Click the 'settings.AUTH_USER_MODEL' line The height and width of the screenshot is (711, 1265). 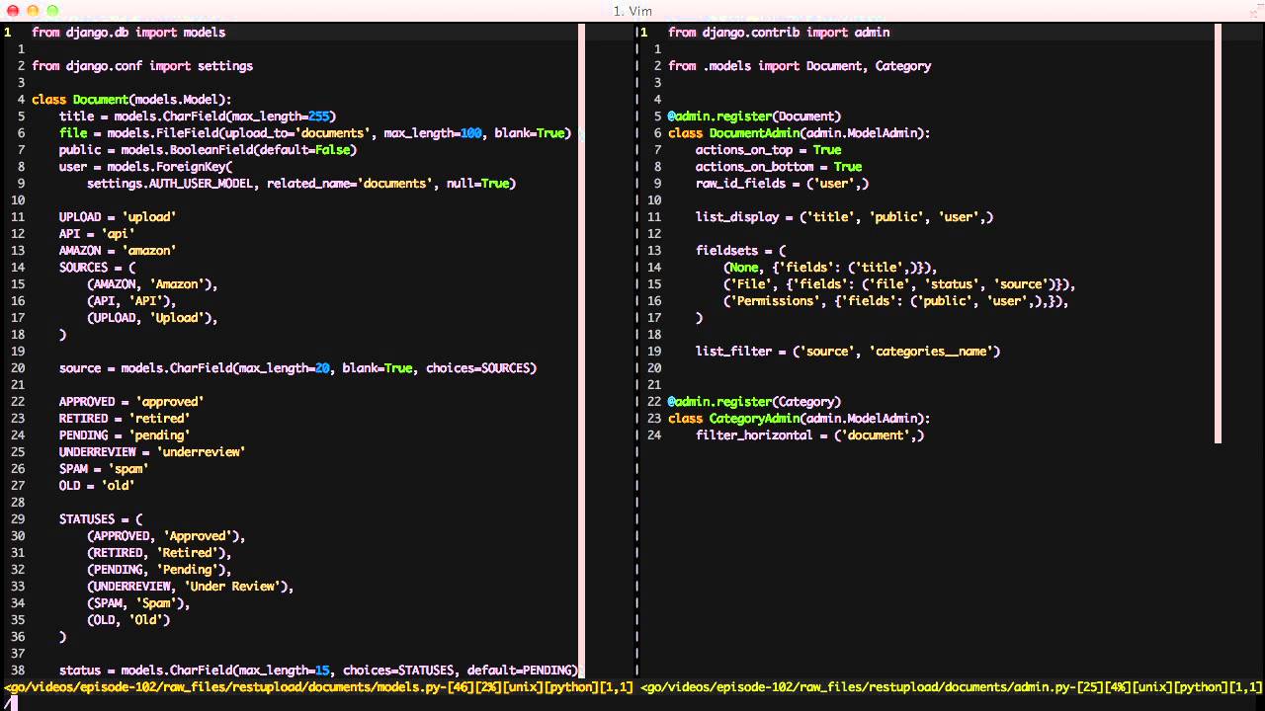pyautogui.click(x=301, y=184)
